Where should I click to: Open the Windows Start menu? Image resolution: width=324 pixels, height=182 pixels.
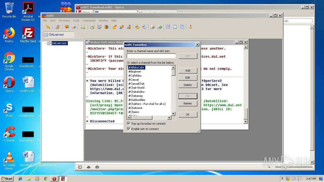point(7,179)
